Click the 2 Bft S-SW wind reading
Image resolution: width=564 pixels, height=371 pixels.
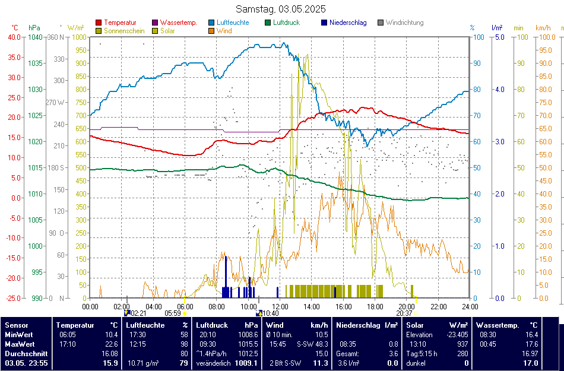285,363
